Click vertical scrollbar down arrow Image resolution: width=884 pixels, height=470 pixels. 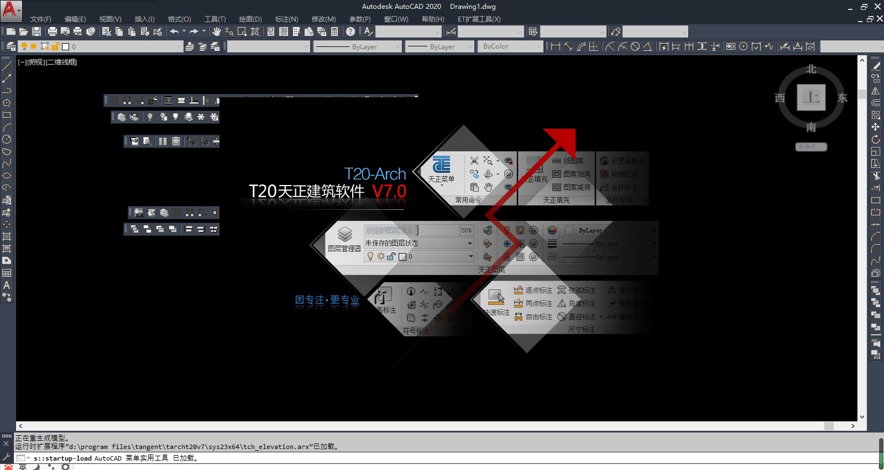tap(862, 417)
